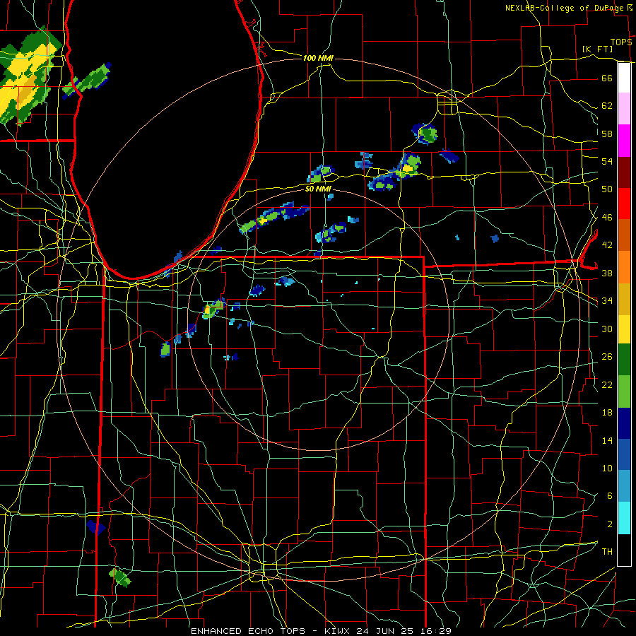
Task: Select the 50 legend scale value
Action: click(x=607, y=189)
